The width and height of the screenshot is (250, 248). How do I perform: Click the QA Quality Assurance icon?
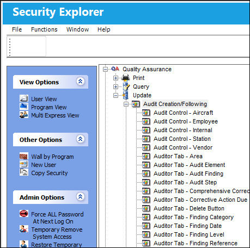click(115, 69)
